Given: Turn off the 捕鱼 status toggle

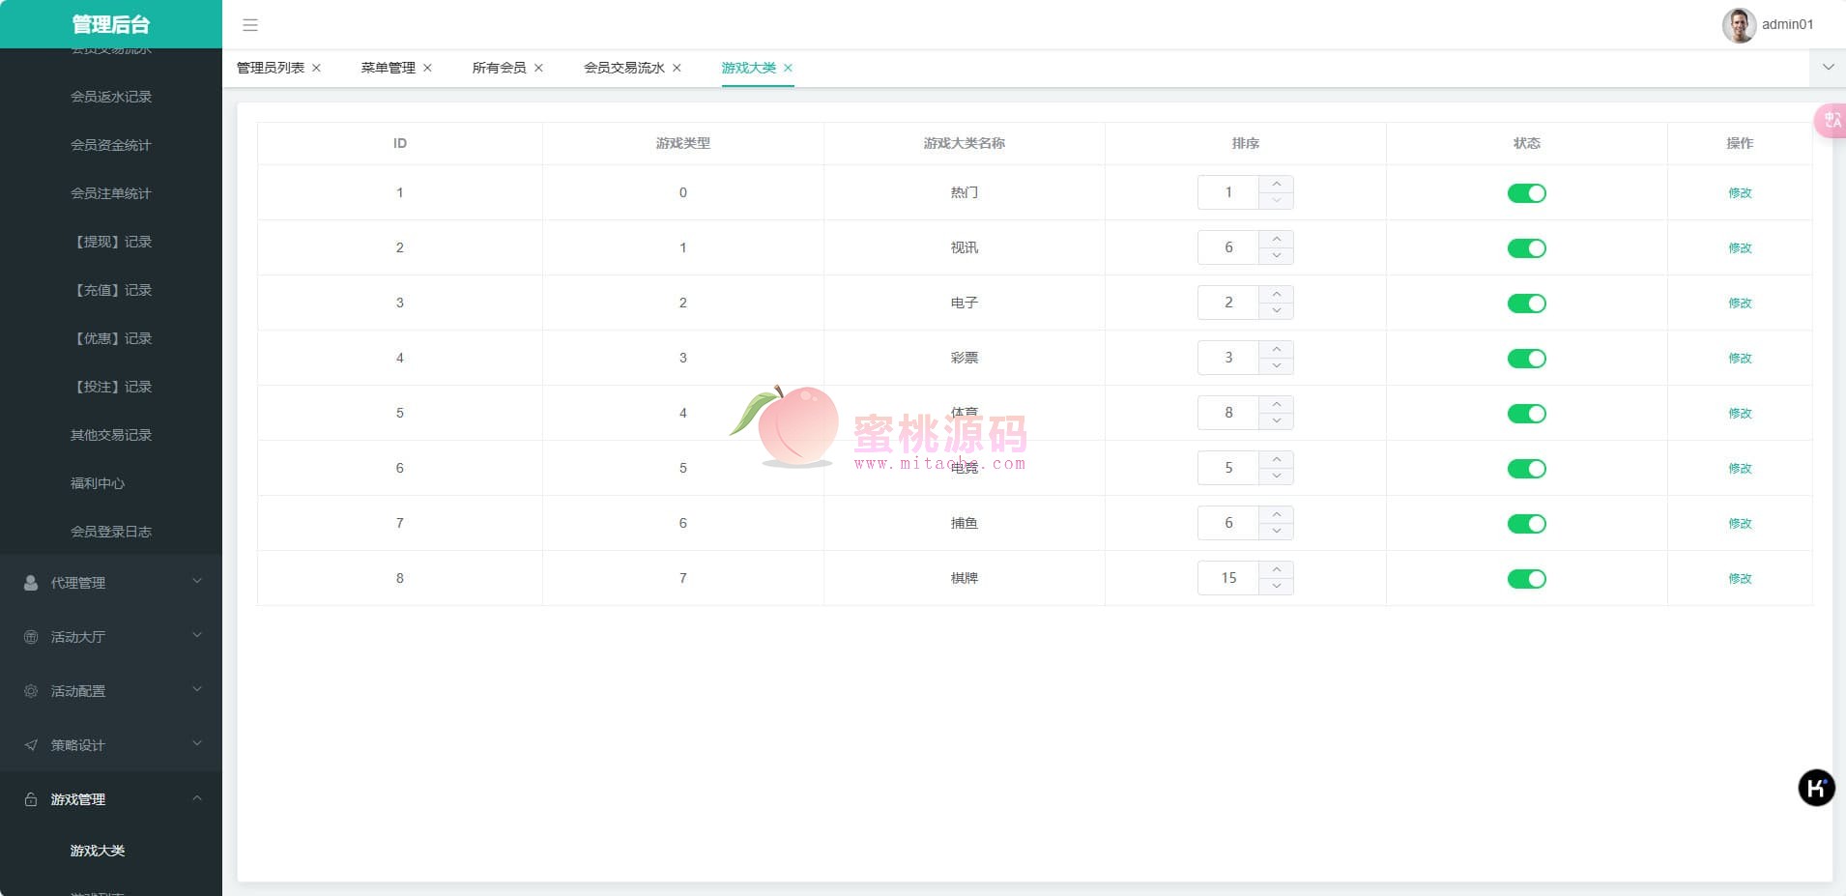Looking at the screenshot, I should tap(1526, 524).
